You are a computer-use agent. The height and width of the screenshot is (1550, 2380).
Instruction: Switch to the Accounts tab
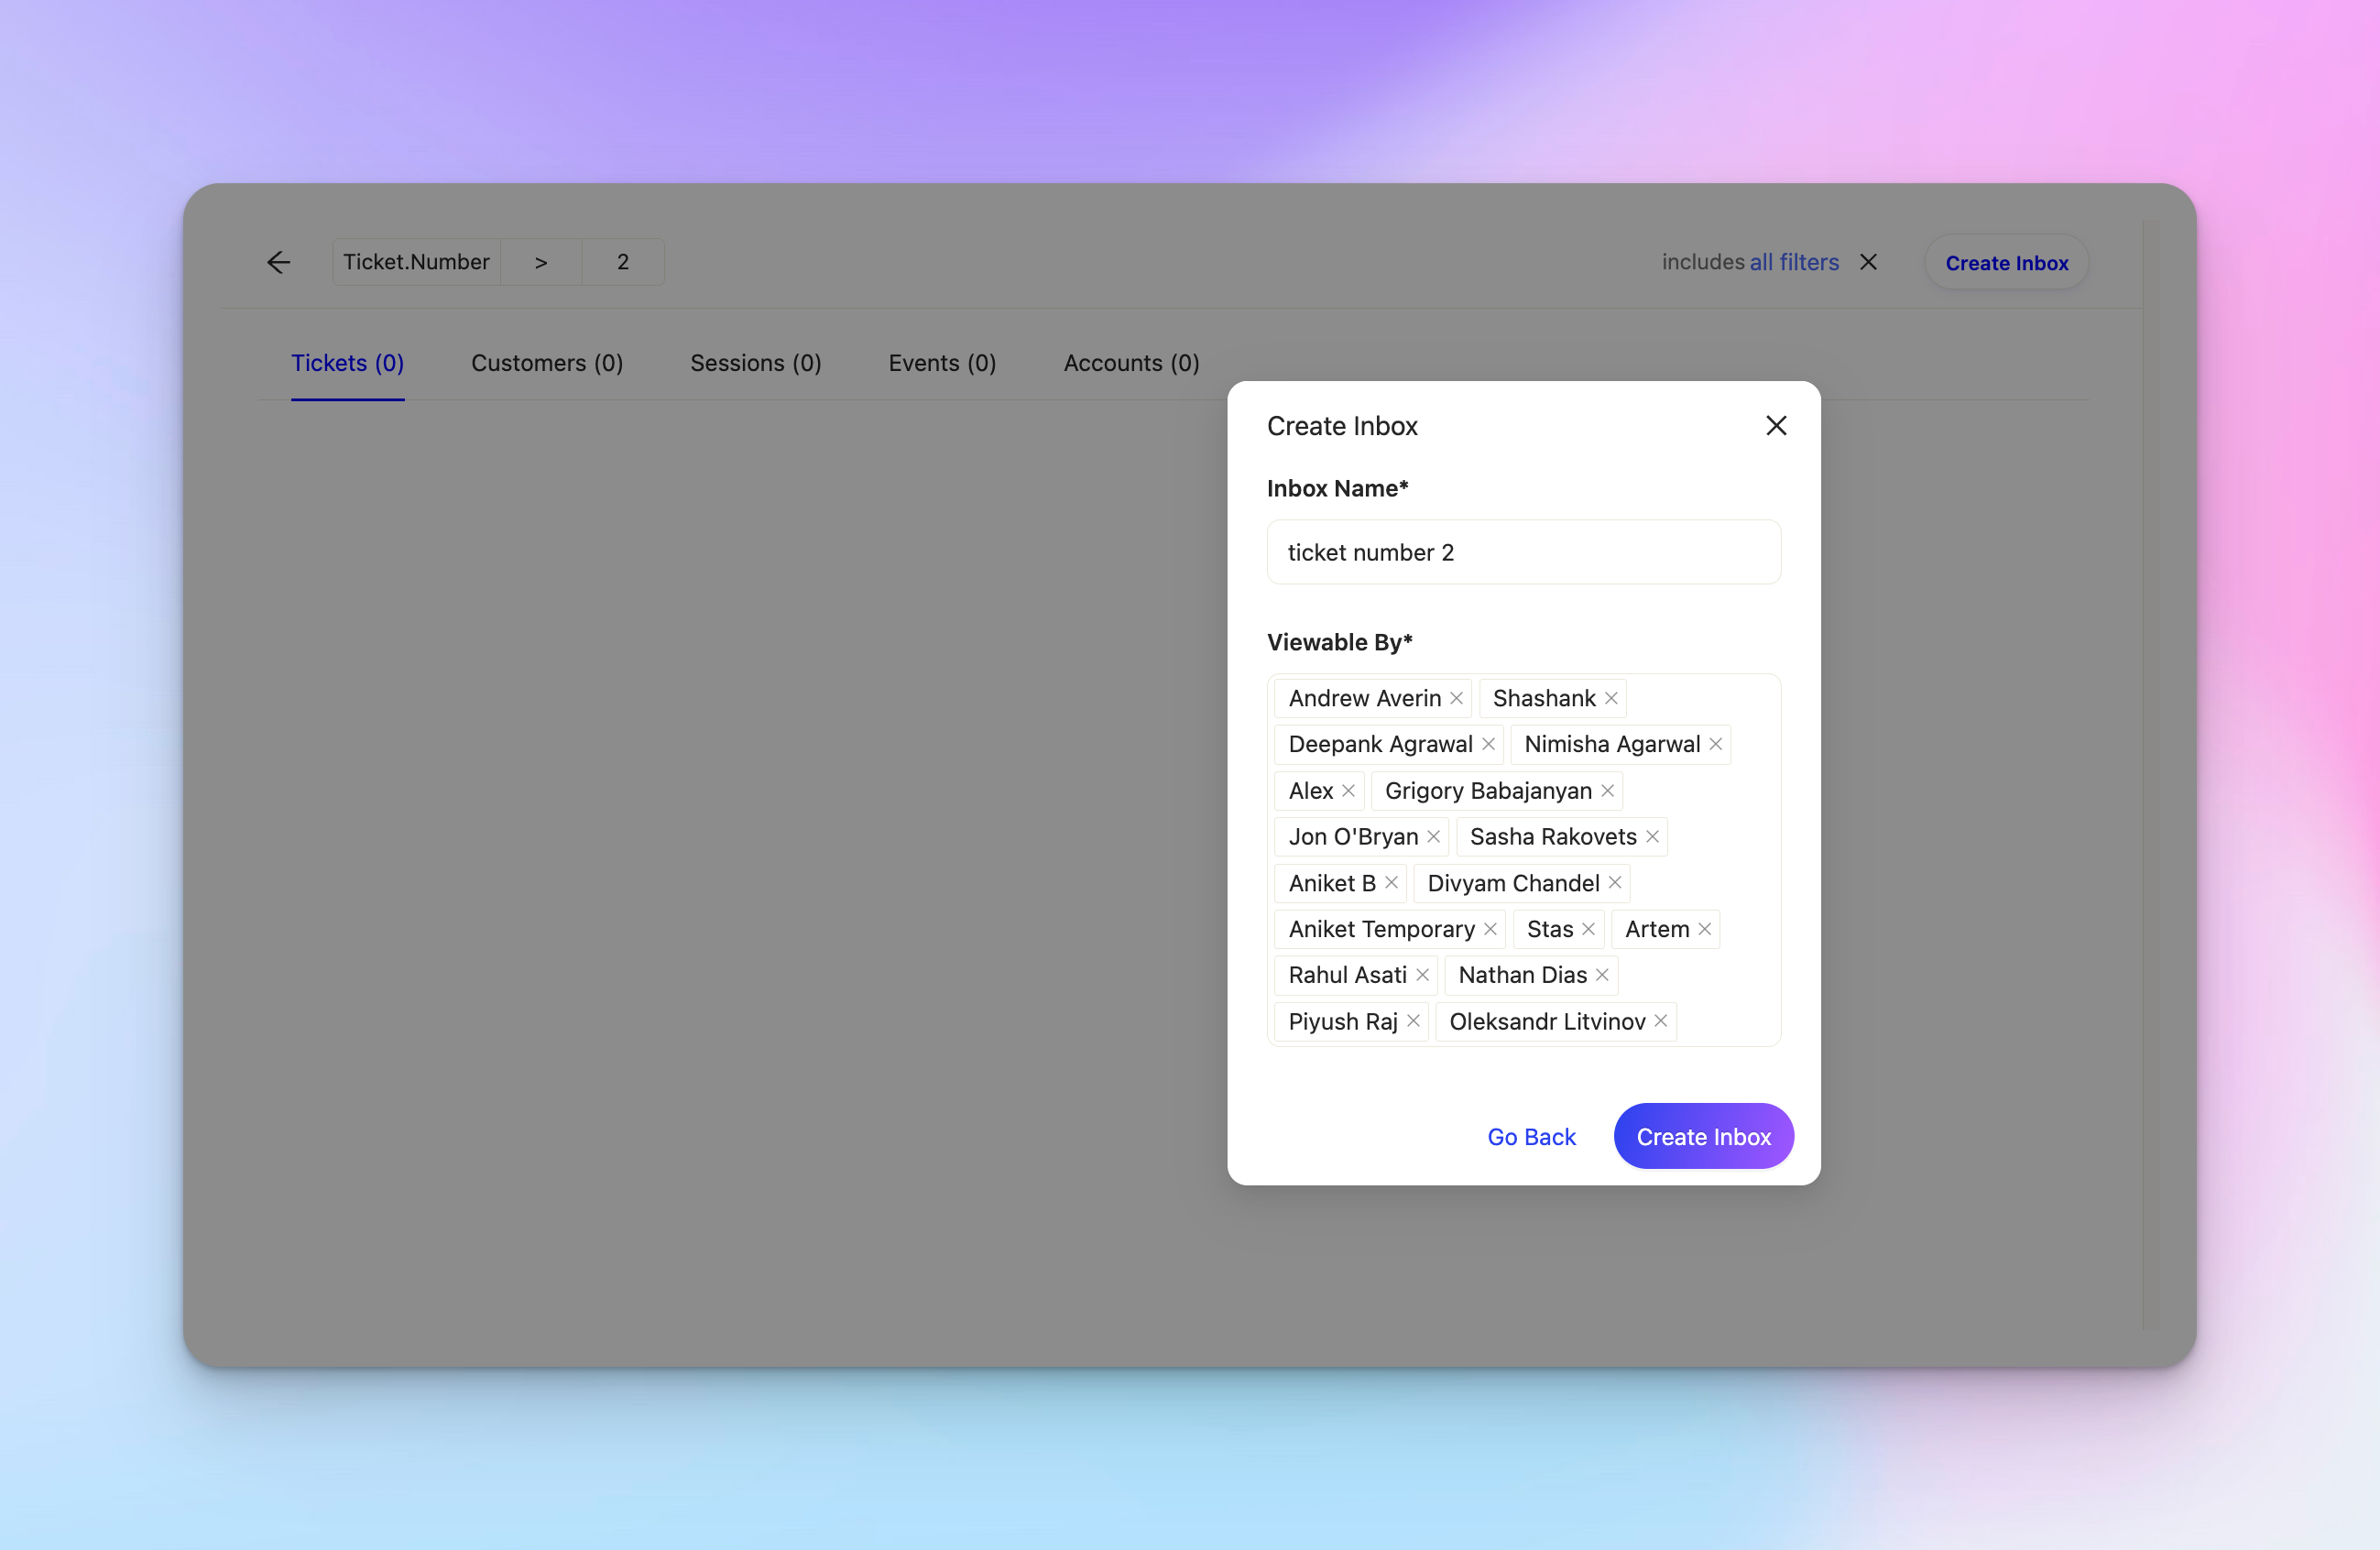point(1131,363)
